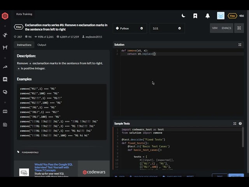Open the Discussions speech bubbles icon
The width and height of the screenshot is (249, 187).
[5, 92]
